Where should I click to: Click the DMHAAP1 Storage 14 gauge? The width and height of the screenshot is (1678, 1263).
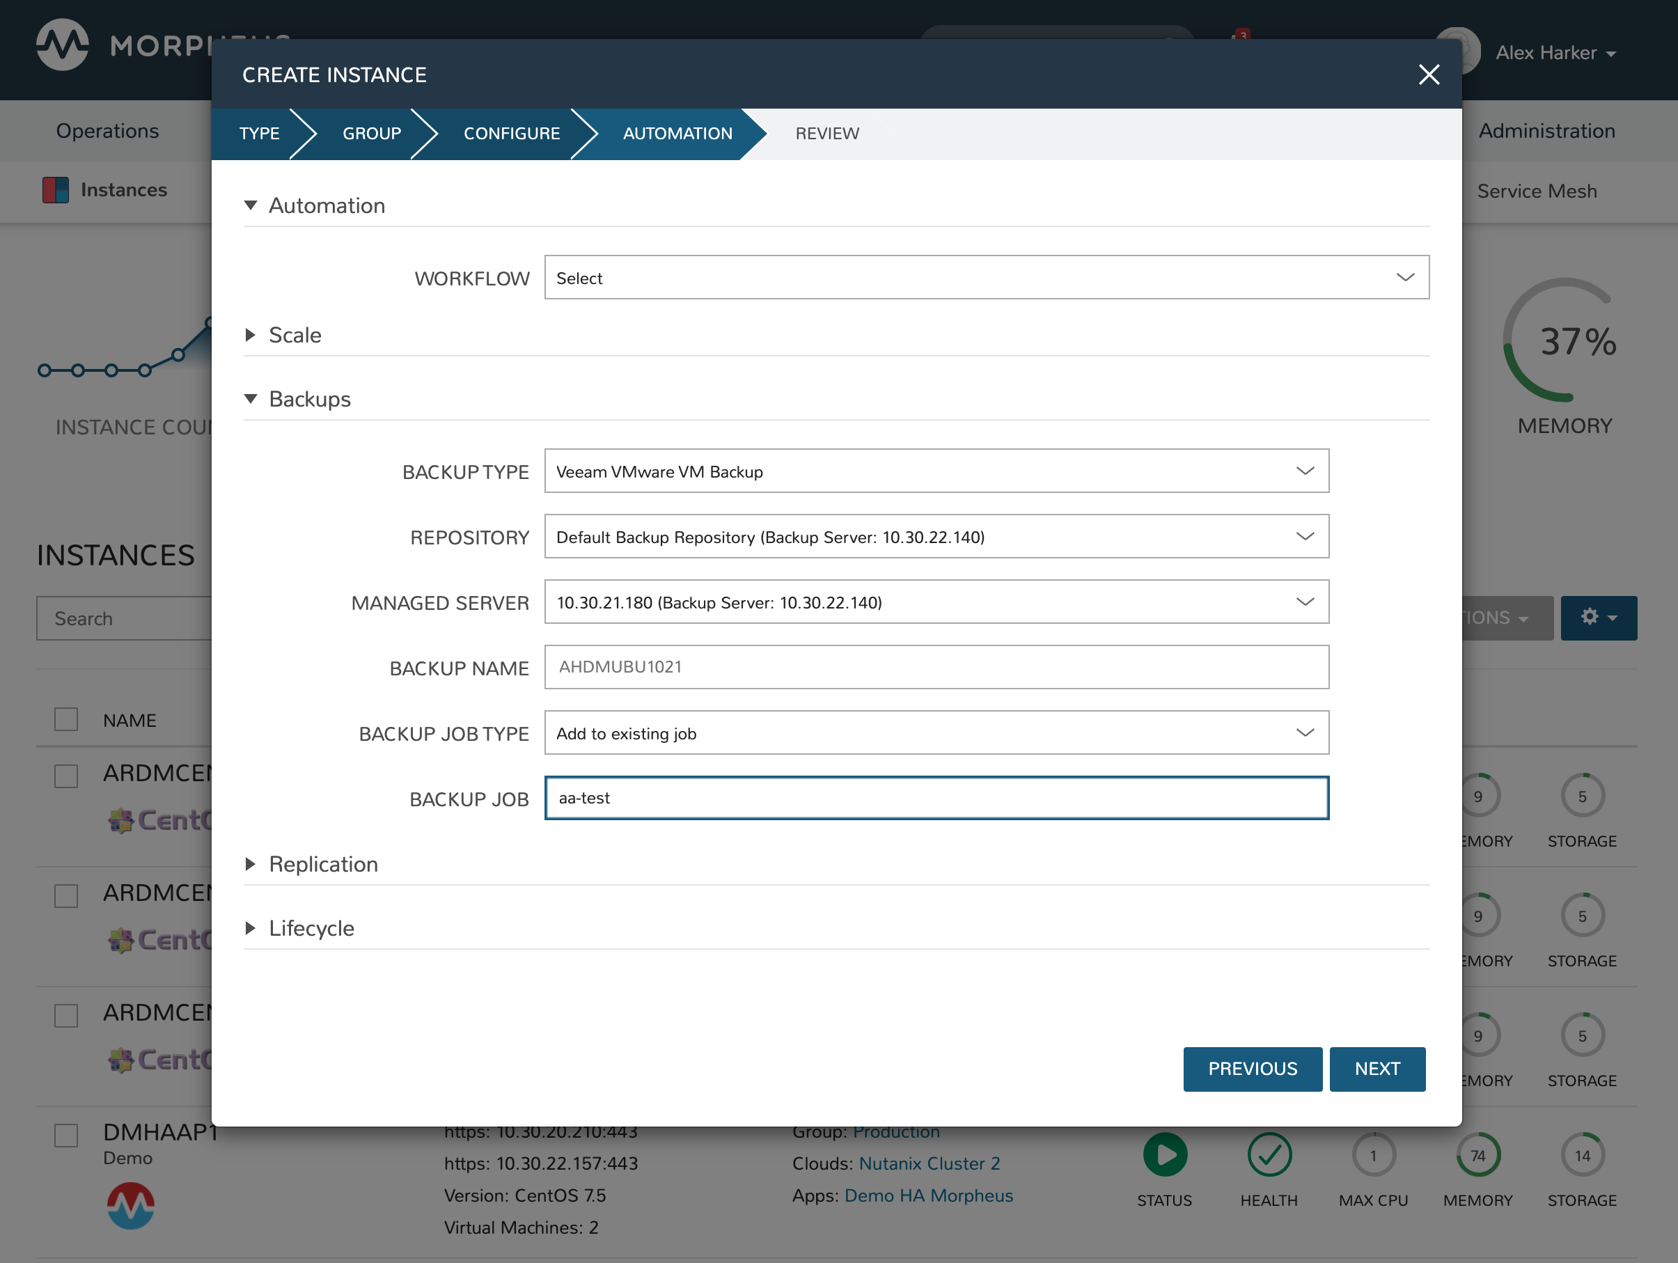(1582, 1154)
